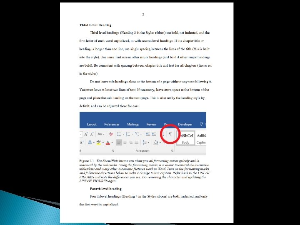Viewport: 300px width, 225px height.
Task: Click the Third Level Heading text
Action: [95, 25]
